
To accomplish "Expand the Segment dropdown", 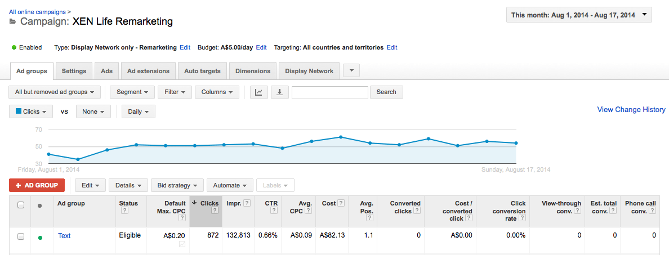I will pos(132,92).
